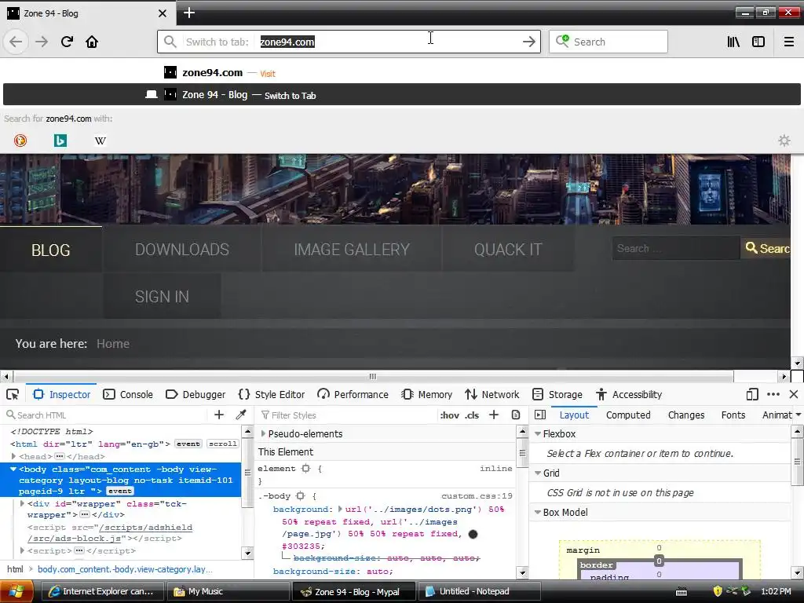The width and height of the screenshot is (804, 603).
Task: Switch to the Console tab
Action: [x=128, y=394]
